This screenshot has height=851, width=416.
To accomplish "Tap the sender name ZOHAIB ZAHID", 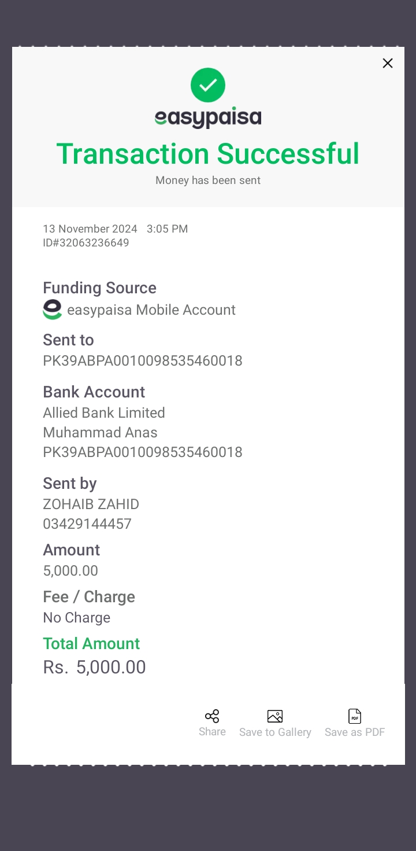I will pos(91,504).
